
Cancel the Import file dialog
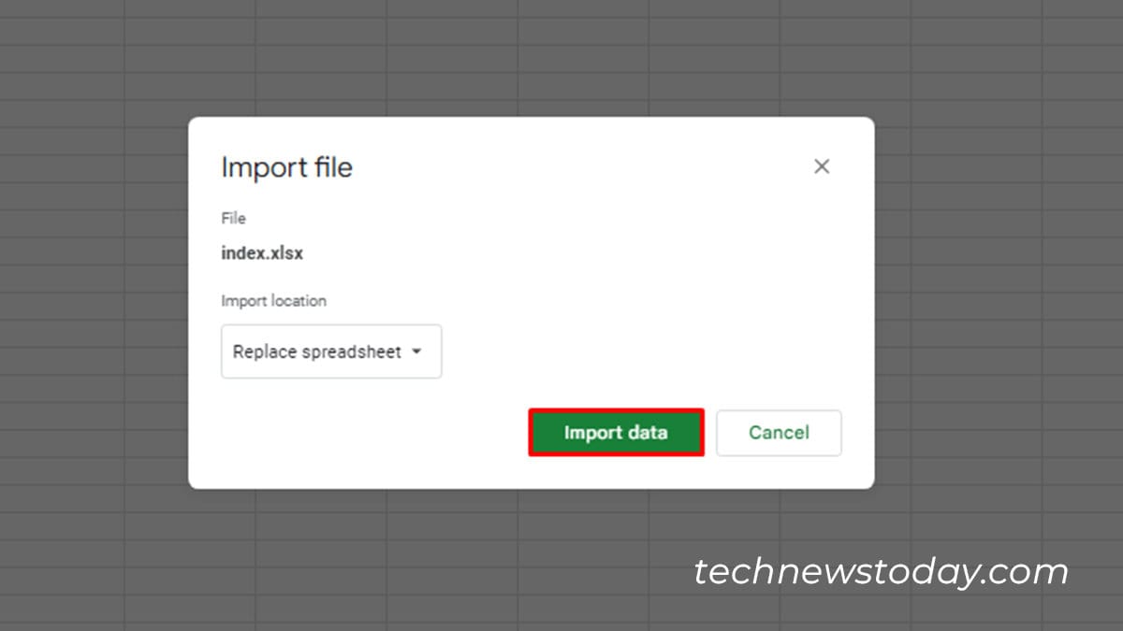point(779,433)
